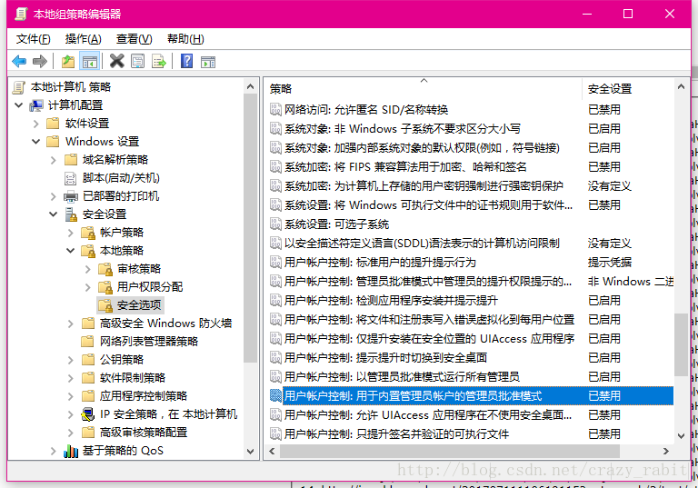Click policy icon beside 网络访问: 允许匿名 SID/名称转换
The width and height of the screenshot is (698, 488).
(x=275, y=109)
